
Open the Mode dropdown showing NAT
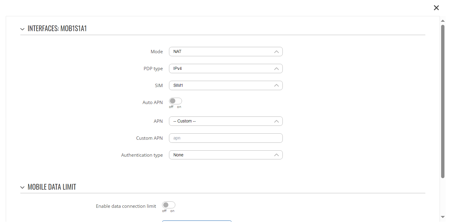coord(225,52)
